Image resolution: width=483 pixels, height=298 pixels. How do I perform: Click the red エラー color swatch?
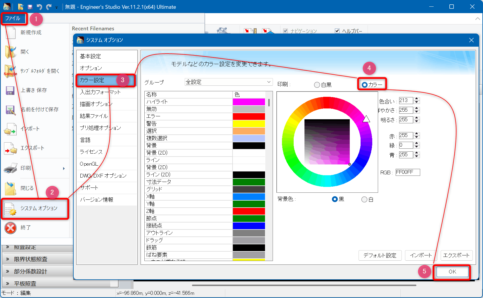249,116
